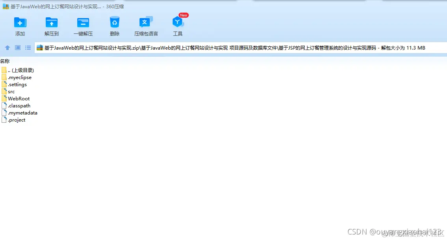Select the .settings folder
The width and height of the screenshot is (447, 240).
pyautogui.click(x=14, y=85)
